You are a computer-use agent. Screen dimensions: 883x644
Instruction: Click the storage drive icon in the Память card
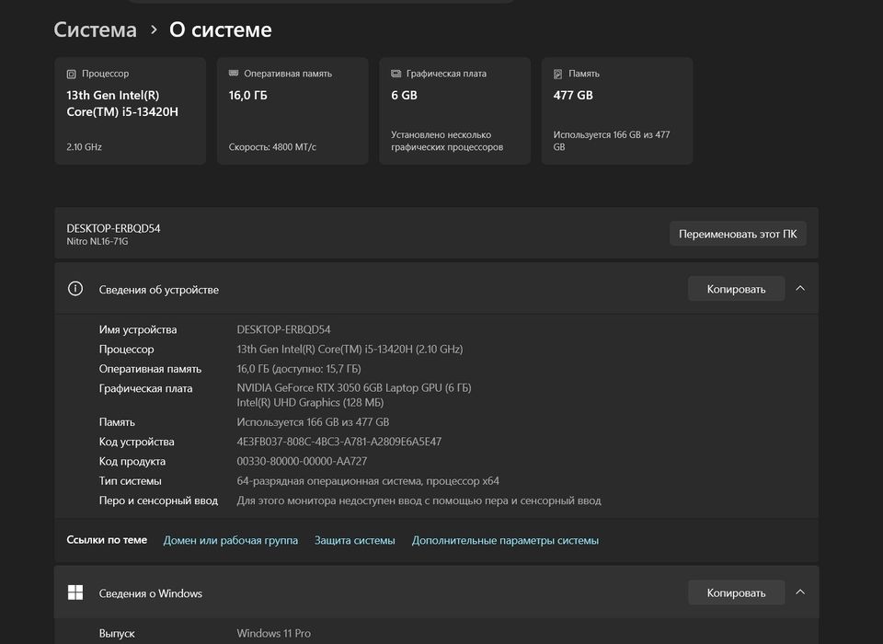point(557,74)
